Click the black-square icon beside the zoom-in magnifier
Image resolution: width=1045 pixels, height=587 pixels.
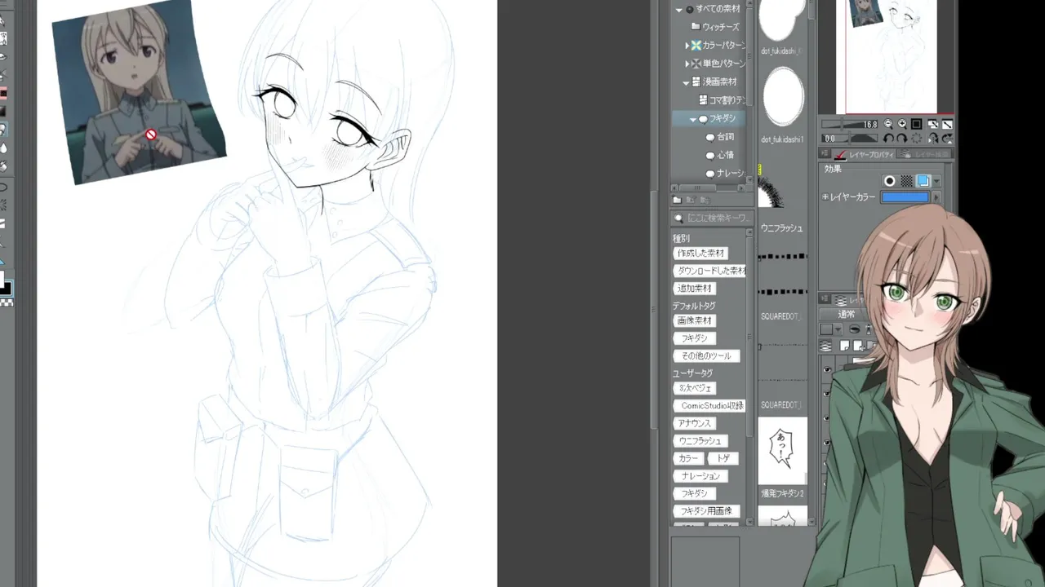[x=916, y=125]
